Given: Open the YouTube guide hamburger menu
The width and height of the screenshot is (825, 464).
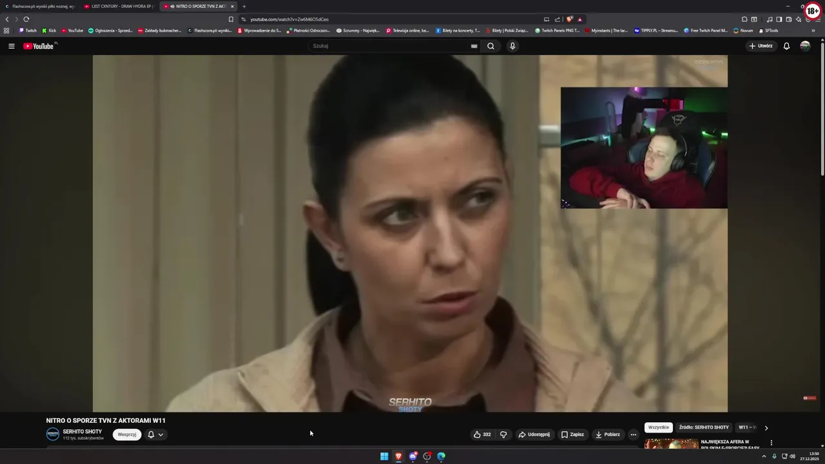Looking at the screenshot, I should (x=11, y=46).
